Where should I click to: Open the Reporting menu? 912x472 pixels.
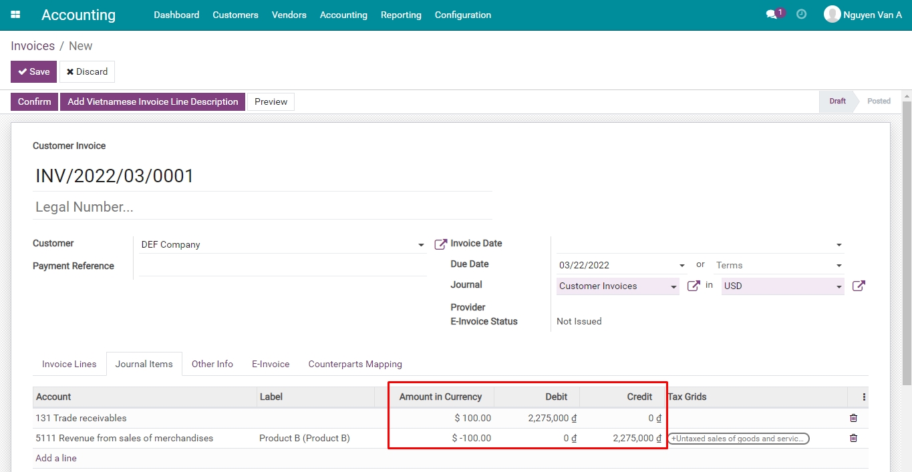point(400,15)
